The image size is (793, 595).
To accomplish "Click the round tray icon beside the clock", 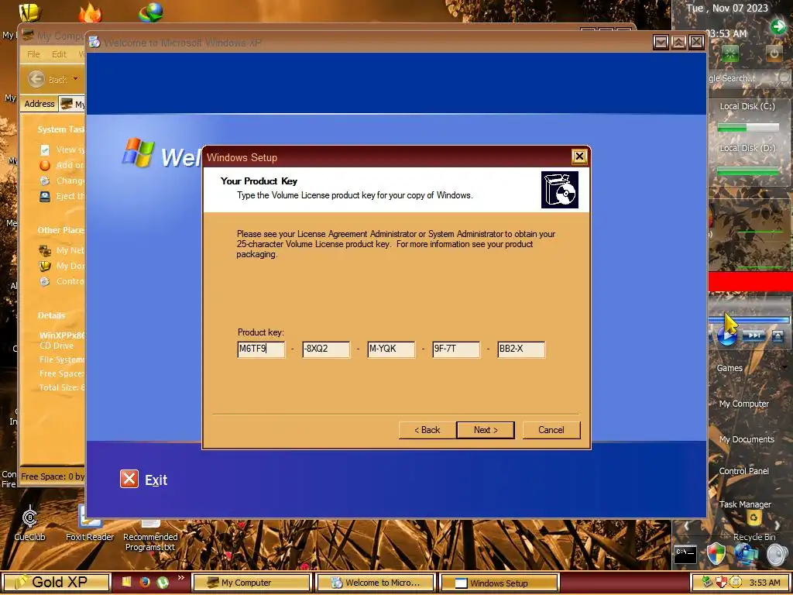I will (x=736, y=583).
